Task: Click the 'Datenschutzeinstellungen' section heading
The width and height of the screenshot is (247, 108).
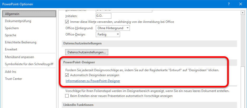Action: click(x=82, y=43)
